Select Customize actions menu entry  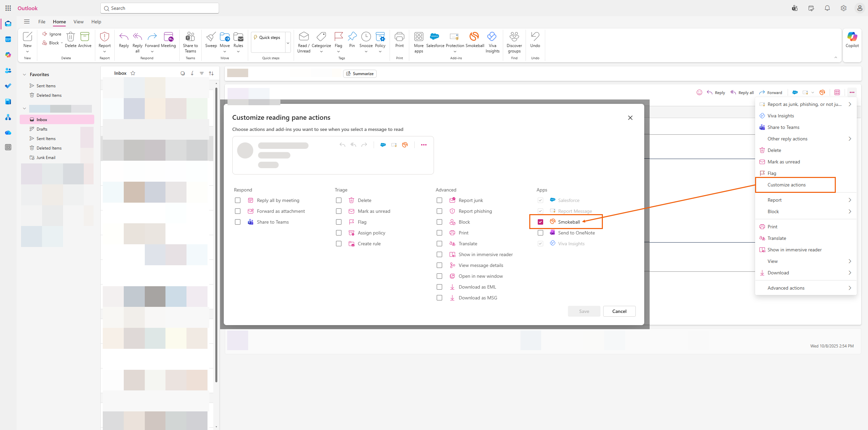coord(786,185)
